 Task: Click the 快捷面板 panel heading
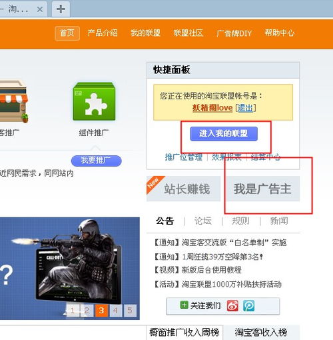click(x=172, y=70)
